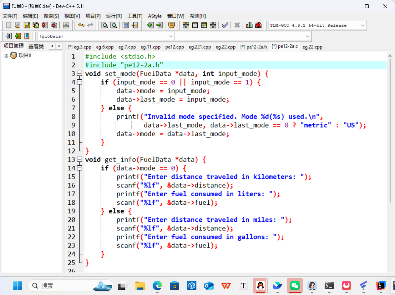395x295 pixels.
Task: Collapse the if block fold at line 14
Action: click(x=79, y=168)
